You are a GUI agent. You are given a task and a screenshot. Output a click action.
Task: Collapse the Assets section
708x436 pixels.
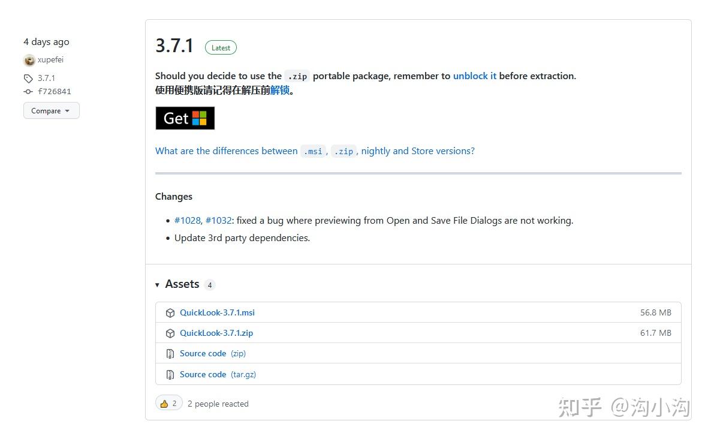tap(157, 285)
